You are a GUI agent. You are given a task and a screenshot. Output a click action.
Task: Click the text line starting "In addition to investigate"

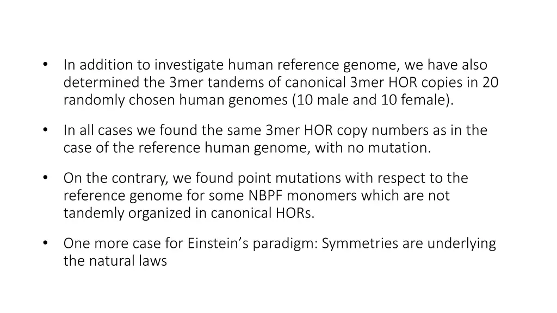[275, 65]
